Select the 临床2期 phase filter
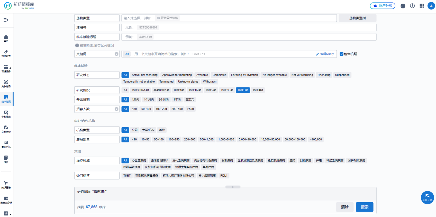 (x=211, y=90)
